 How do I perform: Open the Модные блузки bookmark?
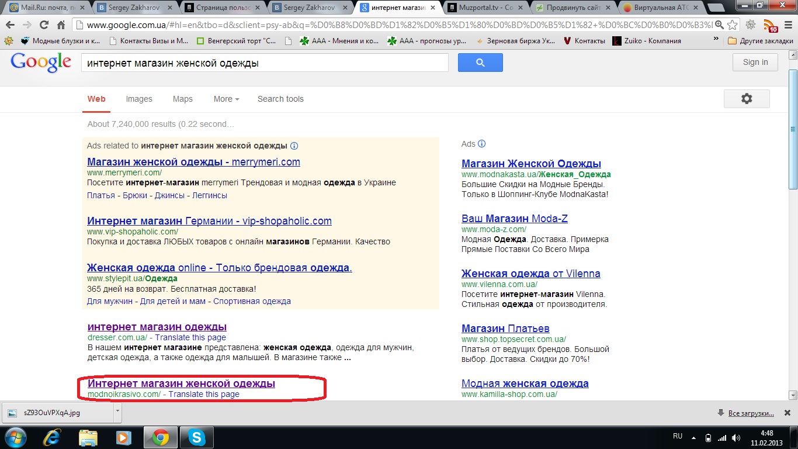[61, 41]
